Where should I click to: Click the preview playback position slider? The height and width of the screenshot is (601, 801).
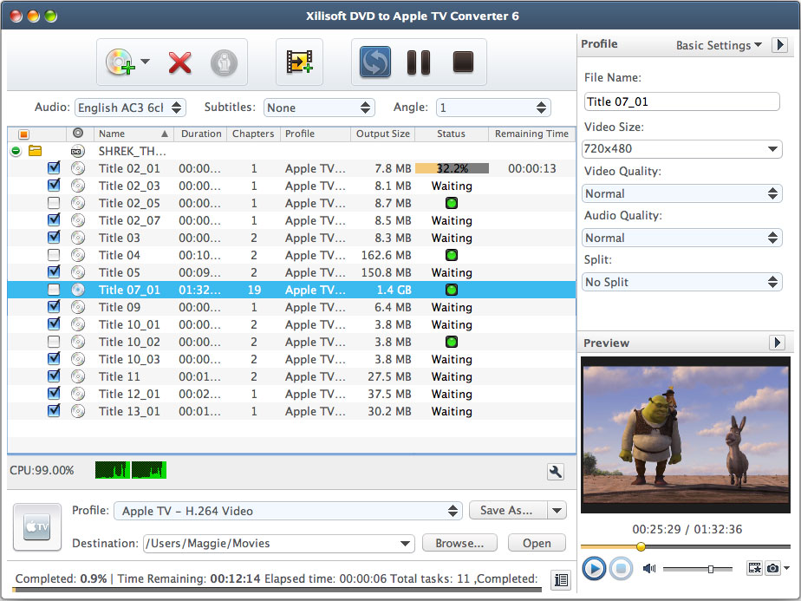[685, 546]
